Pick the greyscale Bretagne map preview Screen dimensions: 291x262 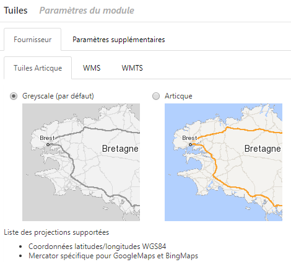click(81, 162)
